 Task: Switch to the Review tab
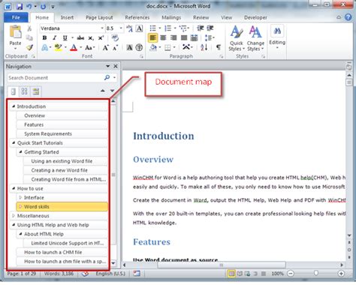tap(201, 17)
